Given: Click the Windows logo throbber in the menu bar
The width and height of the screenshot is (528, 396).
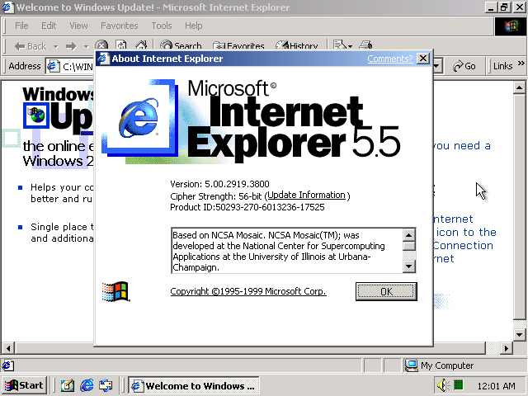Looking at the screenshot, I should click(x=511, y=26).
